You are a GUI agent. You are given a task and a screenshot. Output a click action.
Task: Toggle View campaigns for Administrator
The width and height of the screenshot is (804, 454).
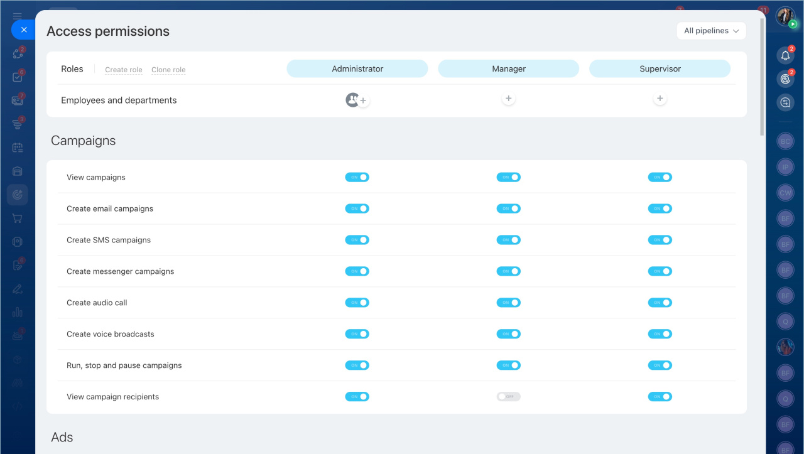(357, 177)
